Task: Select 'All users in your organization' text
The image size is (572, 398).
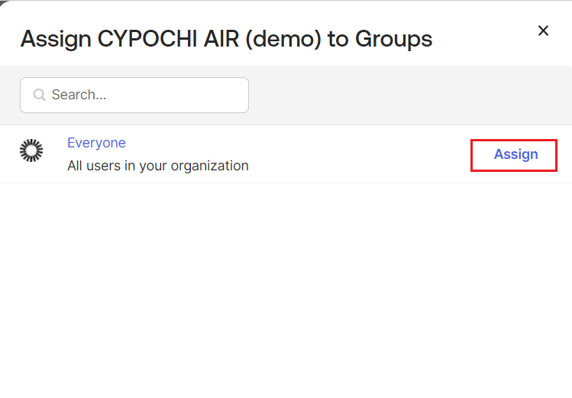Action: [158, 166]
